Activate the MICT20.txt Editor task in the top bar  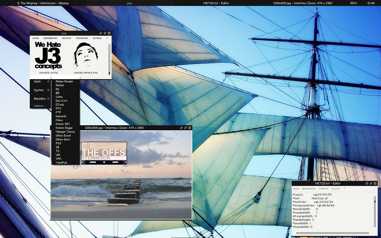(216, 3)
